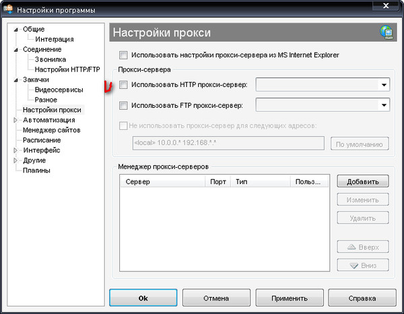
Task: Select 'Интерфейс' in the settings tree
Action: coord(42,150)
